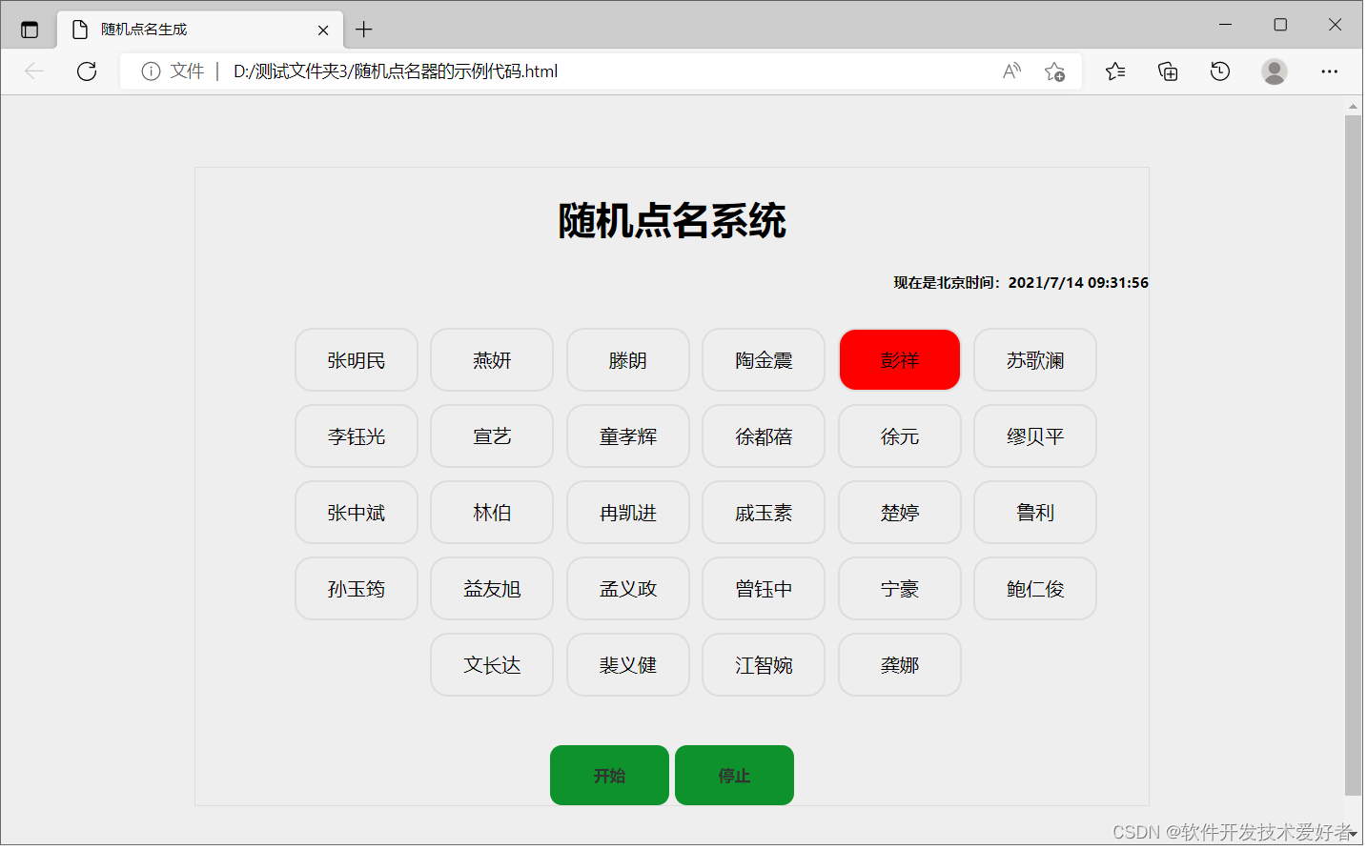Refresh the current page

coord(87,71)
